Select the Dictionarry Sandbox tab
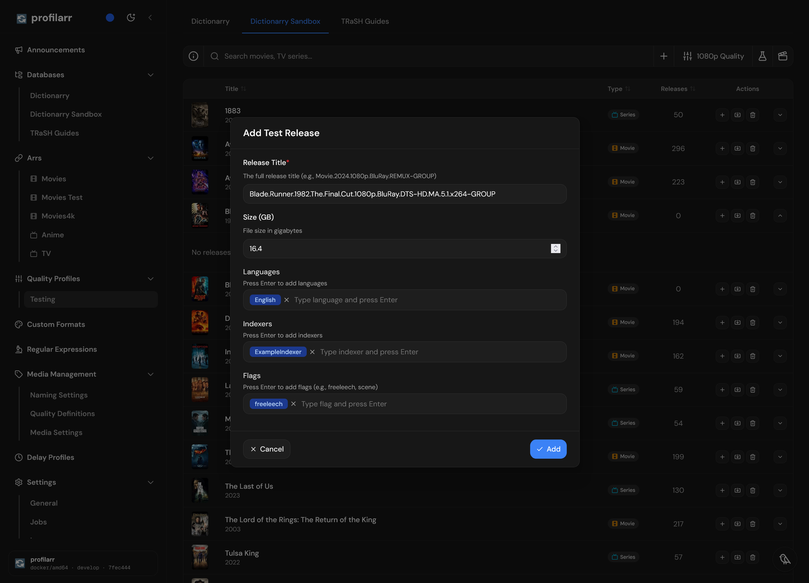The width and height of the screenshot is (809, 583). pyautogui.click(x=285, y=21)
